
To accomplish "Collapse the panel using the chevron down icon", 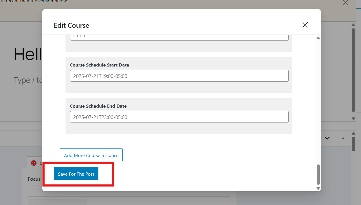I will point(327,138).
